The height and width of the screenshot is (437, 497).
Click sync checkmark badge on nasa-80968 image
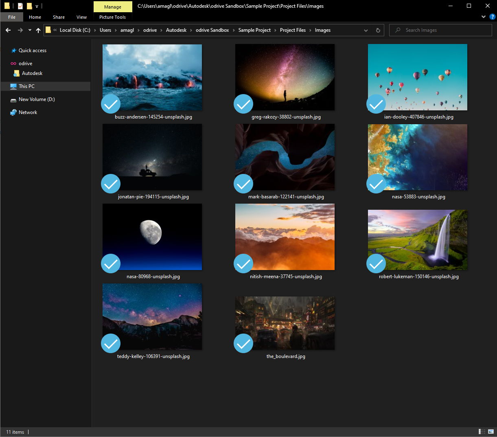click(x=111, y=264)
